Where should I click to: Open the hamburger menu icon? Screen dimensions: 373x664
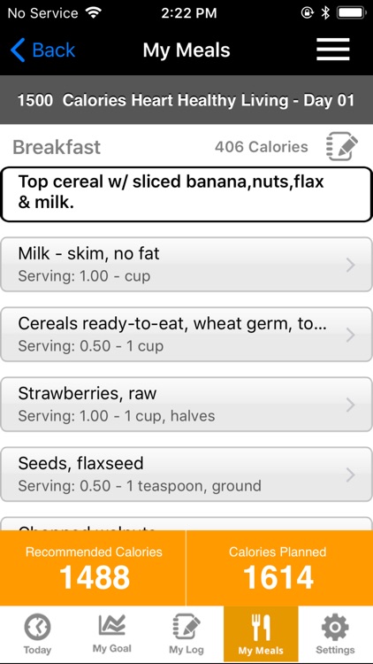pyautogui.click(x=333, y=50)
